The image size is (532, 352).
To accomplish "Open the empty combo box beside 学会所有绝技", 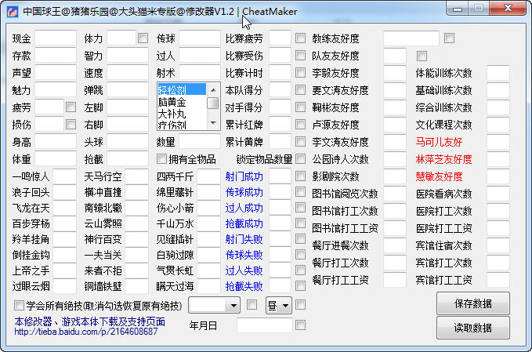I will coord(215,306).
